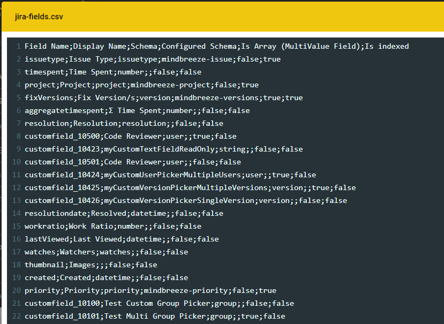Click the header row starting with Field Name
The width and height of the screenshot is (444, 324).
(x=216, y=47)
